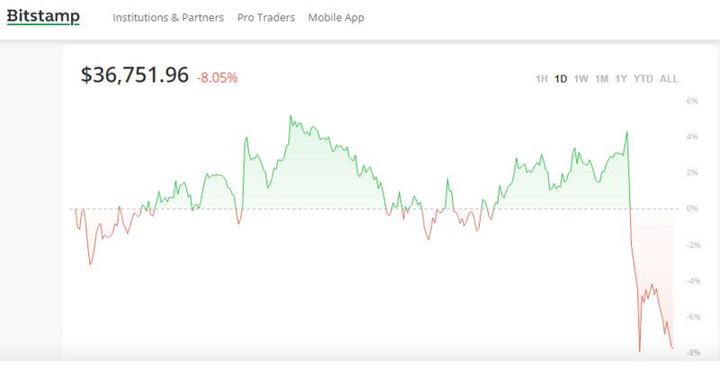This screenshot has height=379, width=720.
Task: Go to the Pro Traders section
Action: pos(266,18)
